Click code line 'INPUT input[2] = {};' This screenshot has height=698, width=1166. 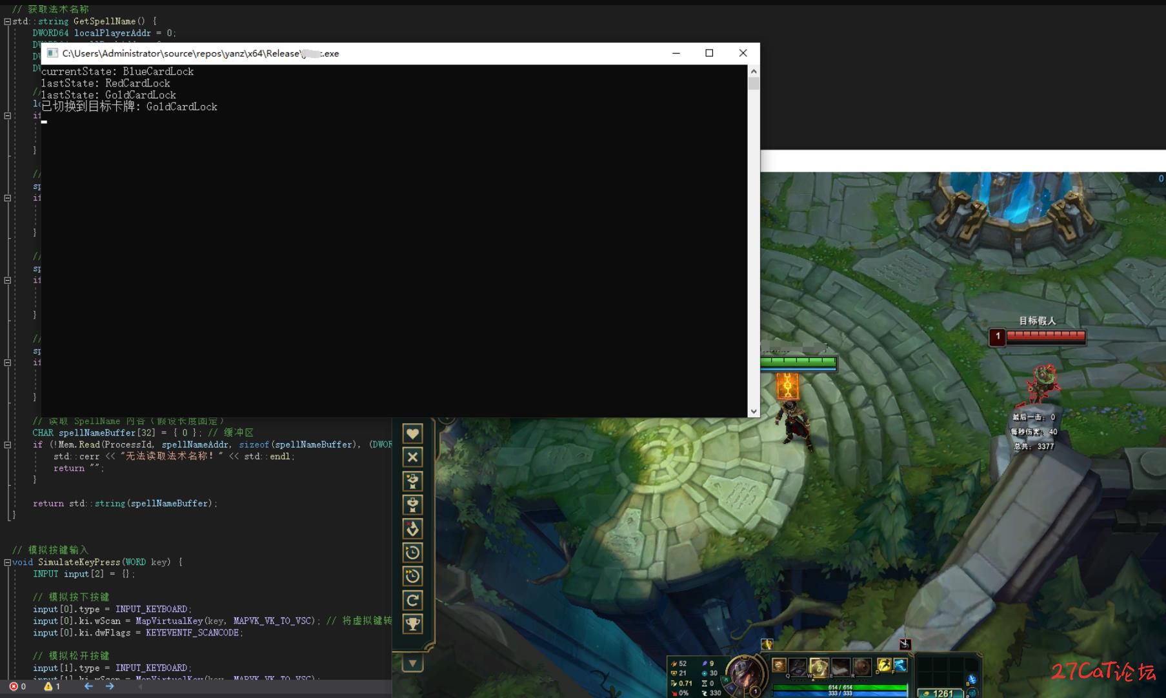pos(84,573)
